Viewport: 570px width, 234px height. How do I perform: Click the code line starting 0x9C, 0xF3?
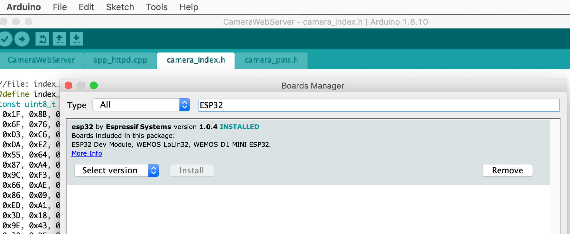pyautogui.click(x=31, y=175)
